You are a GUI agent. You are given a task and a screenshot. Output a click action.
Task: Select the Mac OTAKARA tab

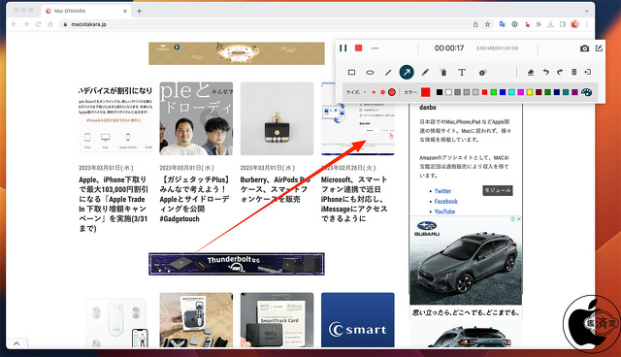(86, 11)
